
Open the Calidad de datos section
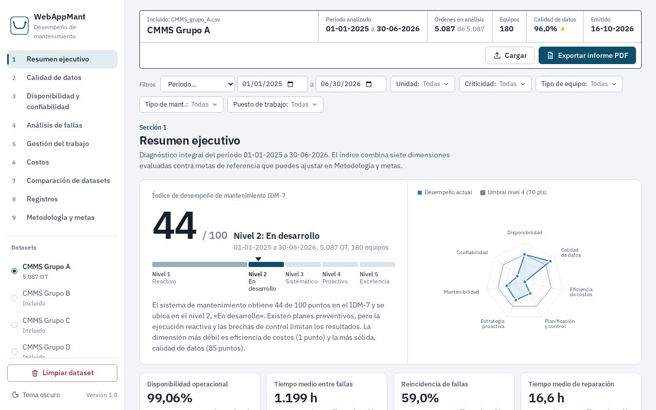(62, 77)
